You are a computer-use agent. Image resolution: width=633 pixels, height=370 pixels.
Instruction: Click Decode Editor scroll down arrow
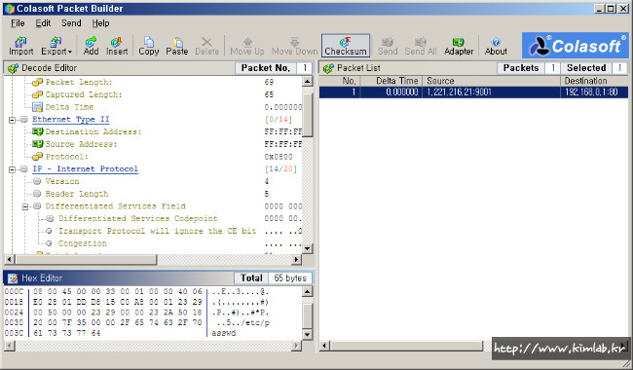[x=307, y=248]
